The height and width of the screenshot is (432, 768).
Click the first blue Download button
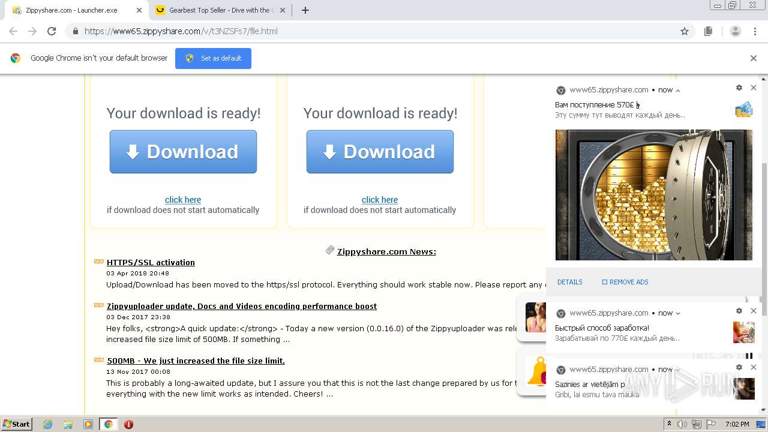(183, 152)
